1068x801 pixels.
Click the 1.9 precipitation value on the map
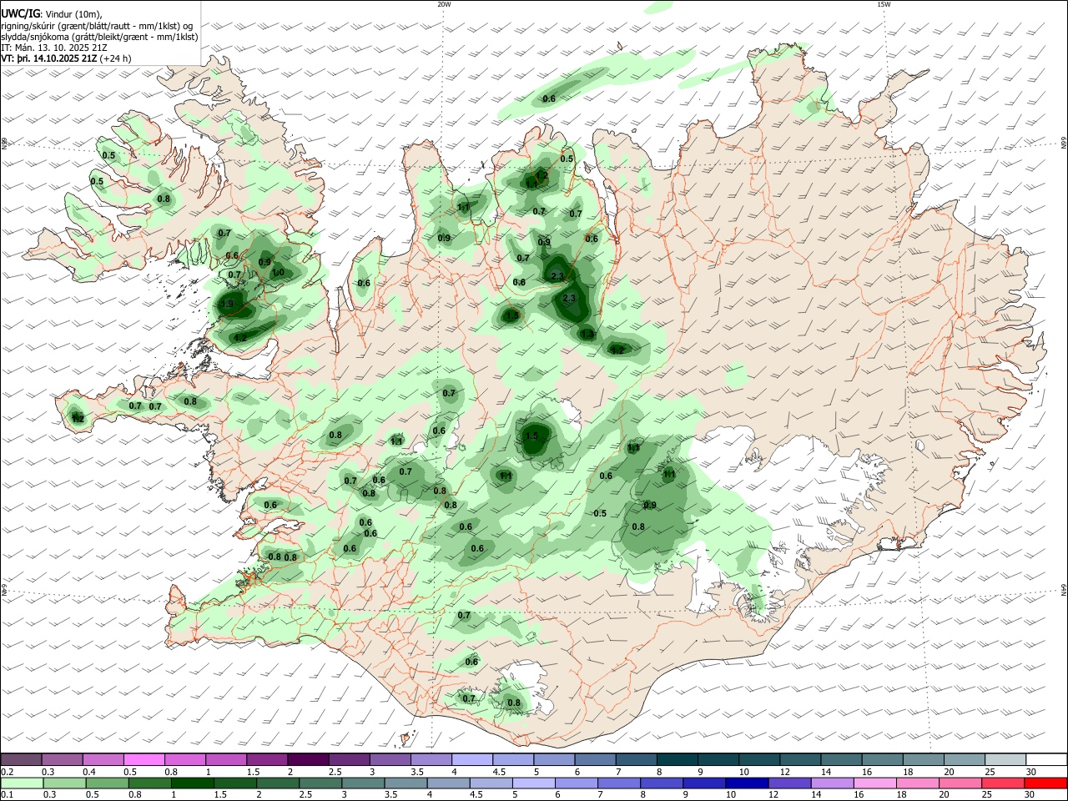tap(227, 305)
